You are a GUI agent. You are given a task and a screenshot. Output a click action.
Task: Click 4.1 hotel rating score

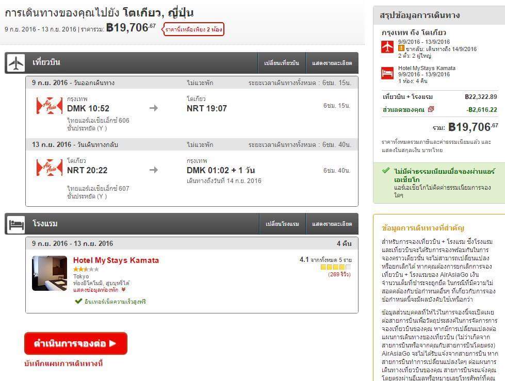(x=304, y=259)
